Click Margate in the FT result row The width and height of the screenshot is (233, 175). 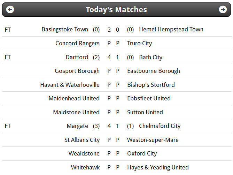coord(77,126)
